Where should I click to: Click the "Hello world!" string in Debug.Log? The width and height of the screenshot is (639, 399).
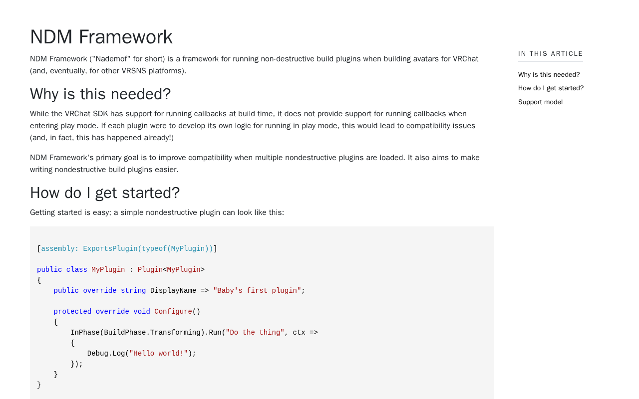pyautogui.click(x=159, y=354)
